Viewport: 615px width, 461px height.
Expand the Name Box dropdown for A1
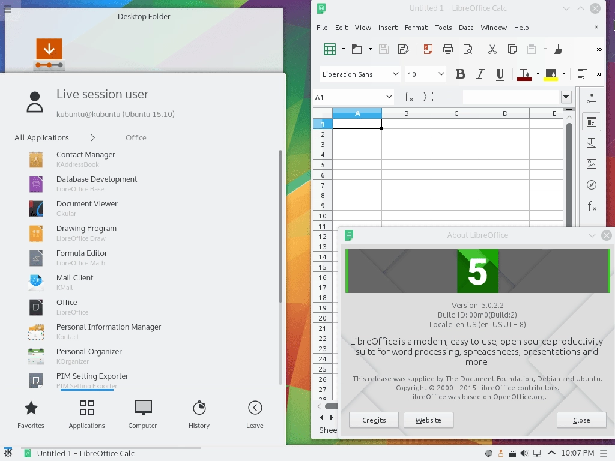click(x=389, y=97)
